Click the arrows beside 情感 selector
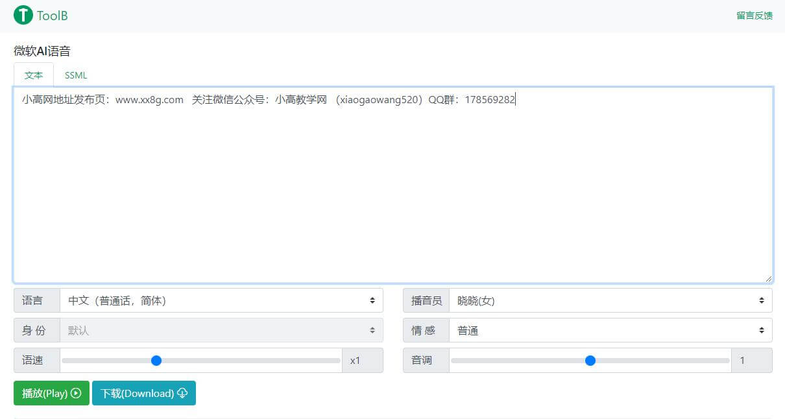 click(x=762, y=330)
